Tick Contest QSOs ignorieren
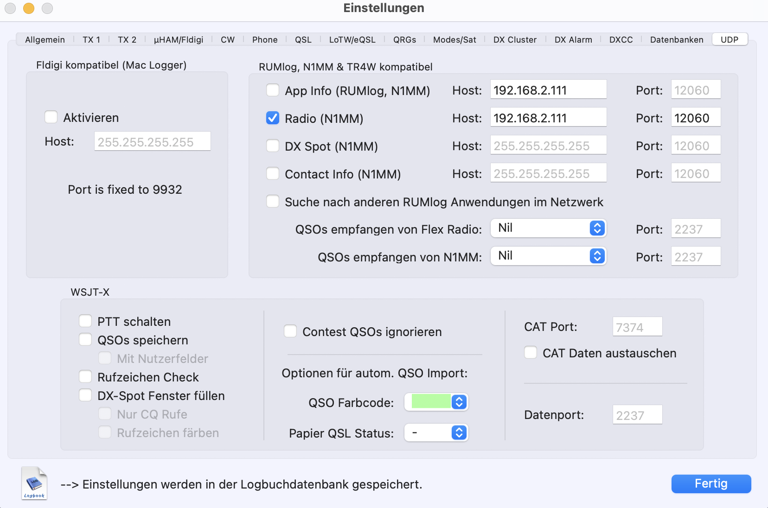The width and height of the screenshot is (768, 508). pyautogui.click(x=290, y=331)
